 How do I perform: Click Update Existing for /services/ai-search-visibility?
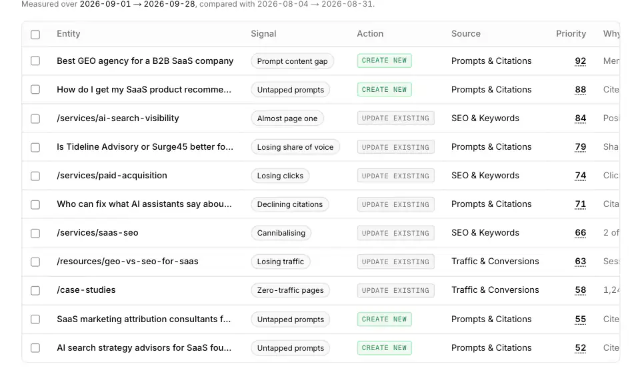pos(395,118)
